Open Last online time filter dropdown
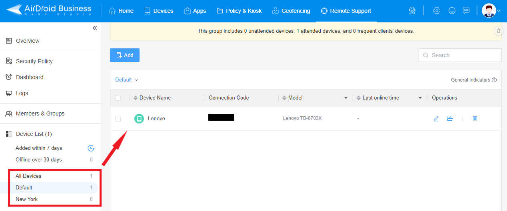The width and height of the screenshot is (507, 211). click(x=420, y=98)
